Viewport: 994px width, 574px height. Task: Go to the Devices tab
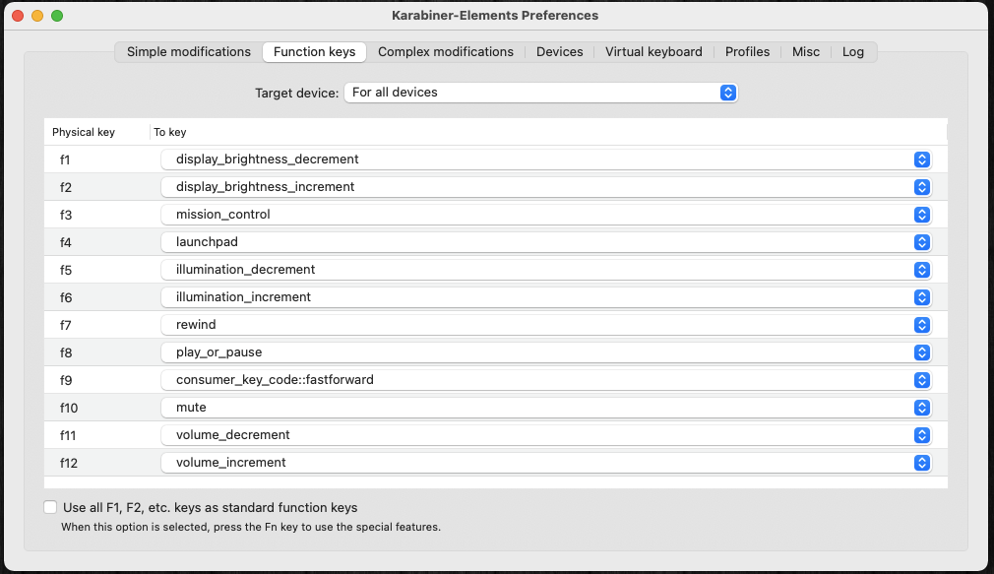(x=560, y=52)
